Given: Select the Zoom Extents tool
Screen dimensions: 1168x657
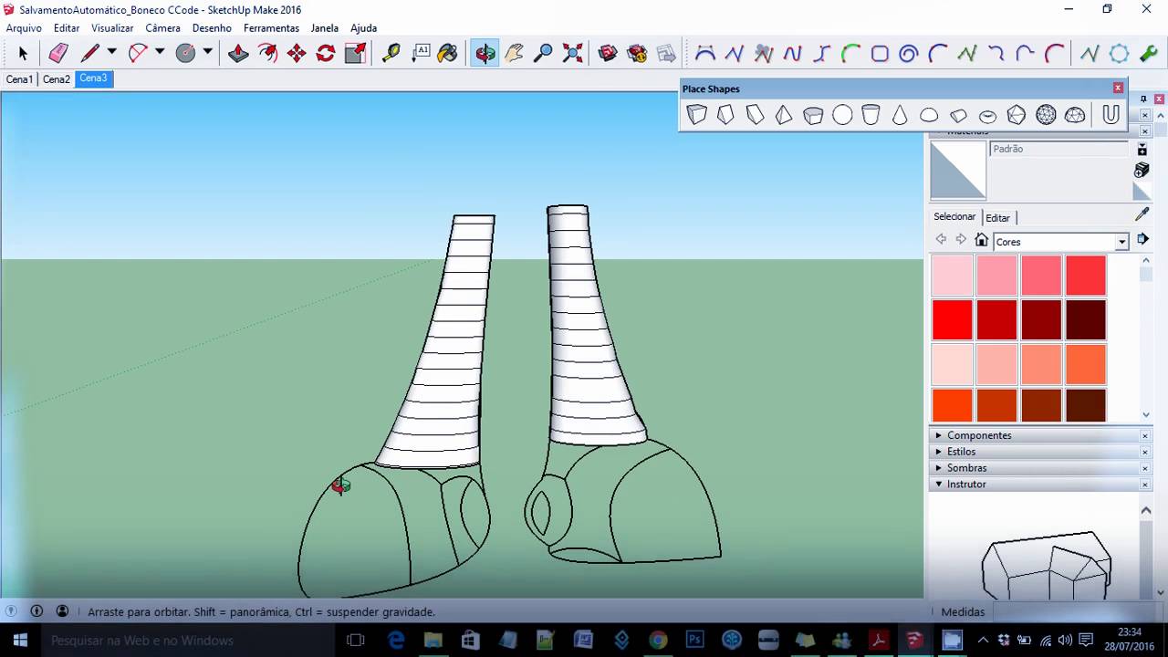Looking at the screenshot, I should pos(572,53).
